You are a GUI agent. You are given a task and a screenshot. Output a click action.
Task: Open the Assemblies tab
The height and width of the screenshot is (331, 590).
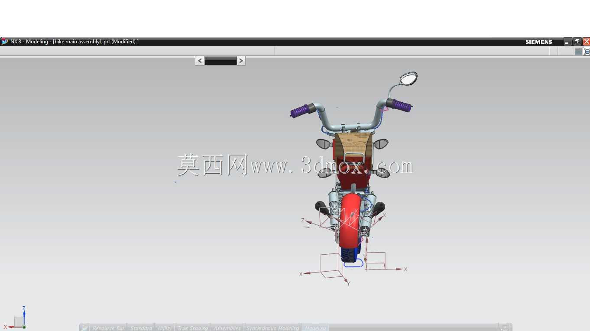point(227,328)
